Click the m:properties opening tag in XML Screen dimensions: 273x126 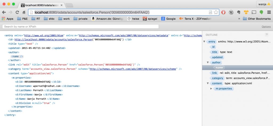(21, 78)
